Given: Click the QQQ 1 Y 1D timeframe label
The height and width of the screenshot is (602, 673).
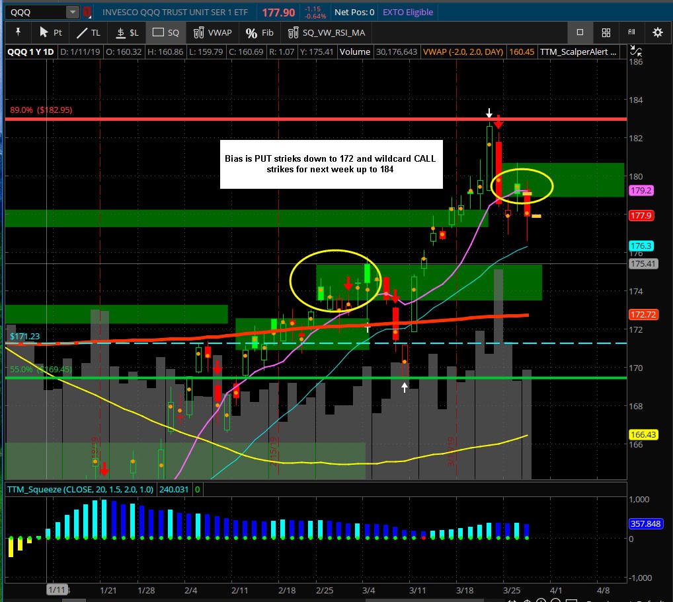Looking at the screenshot, I should pyautogui.click(x=30, y=52).
